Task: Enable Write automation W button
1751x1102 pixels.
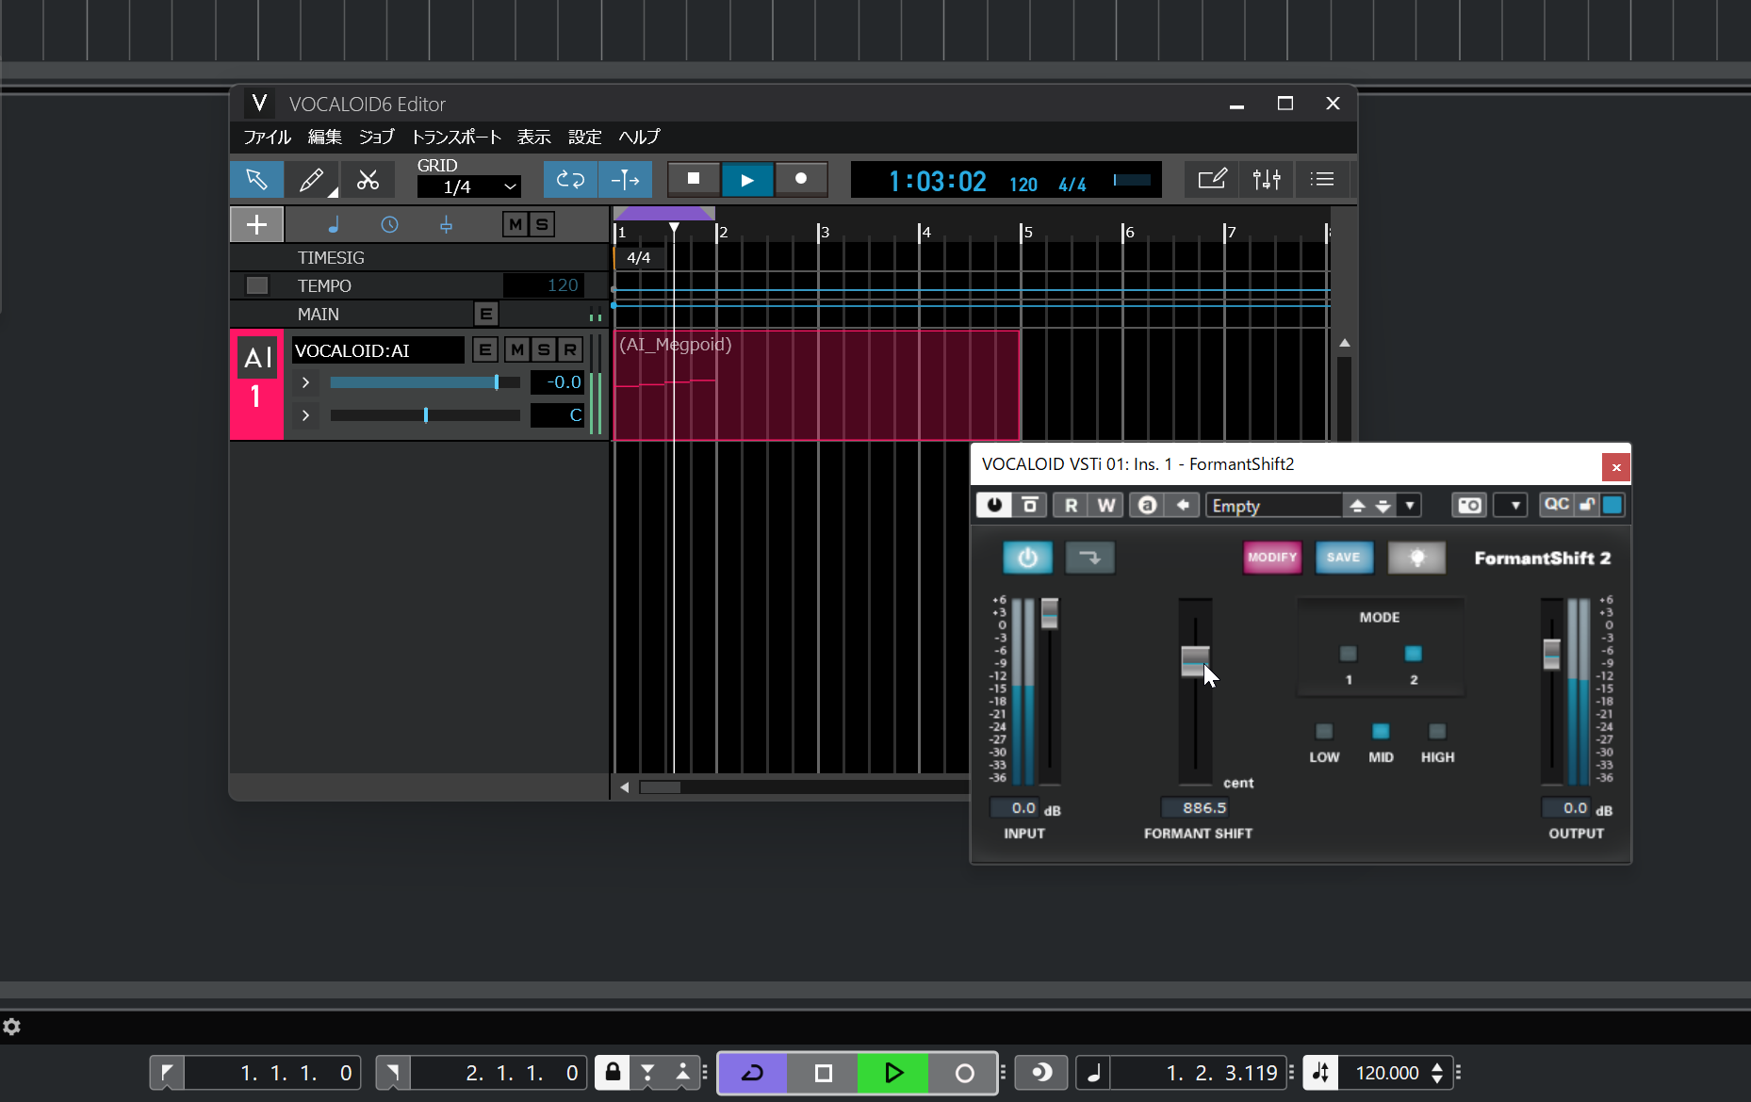Action: [1106, 505]
